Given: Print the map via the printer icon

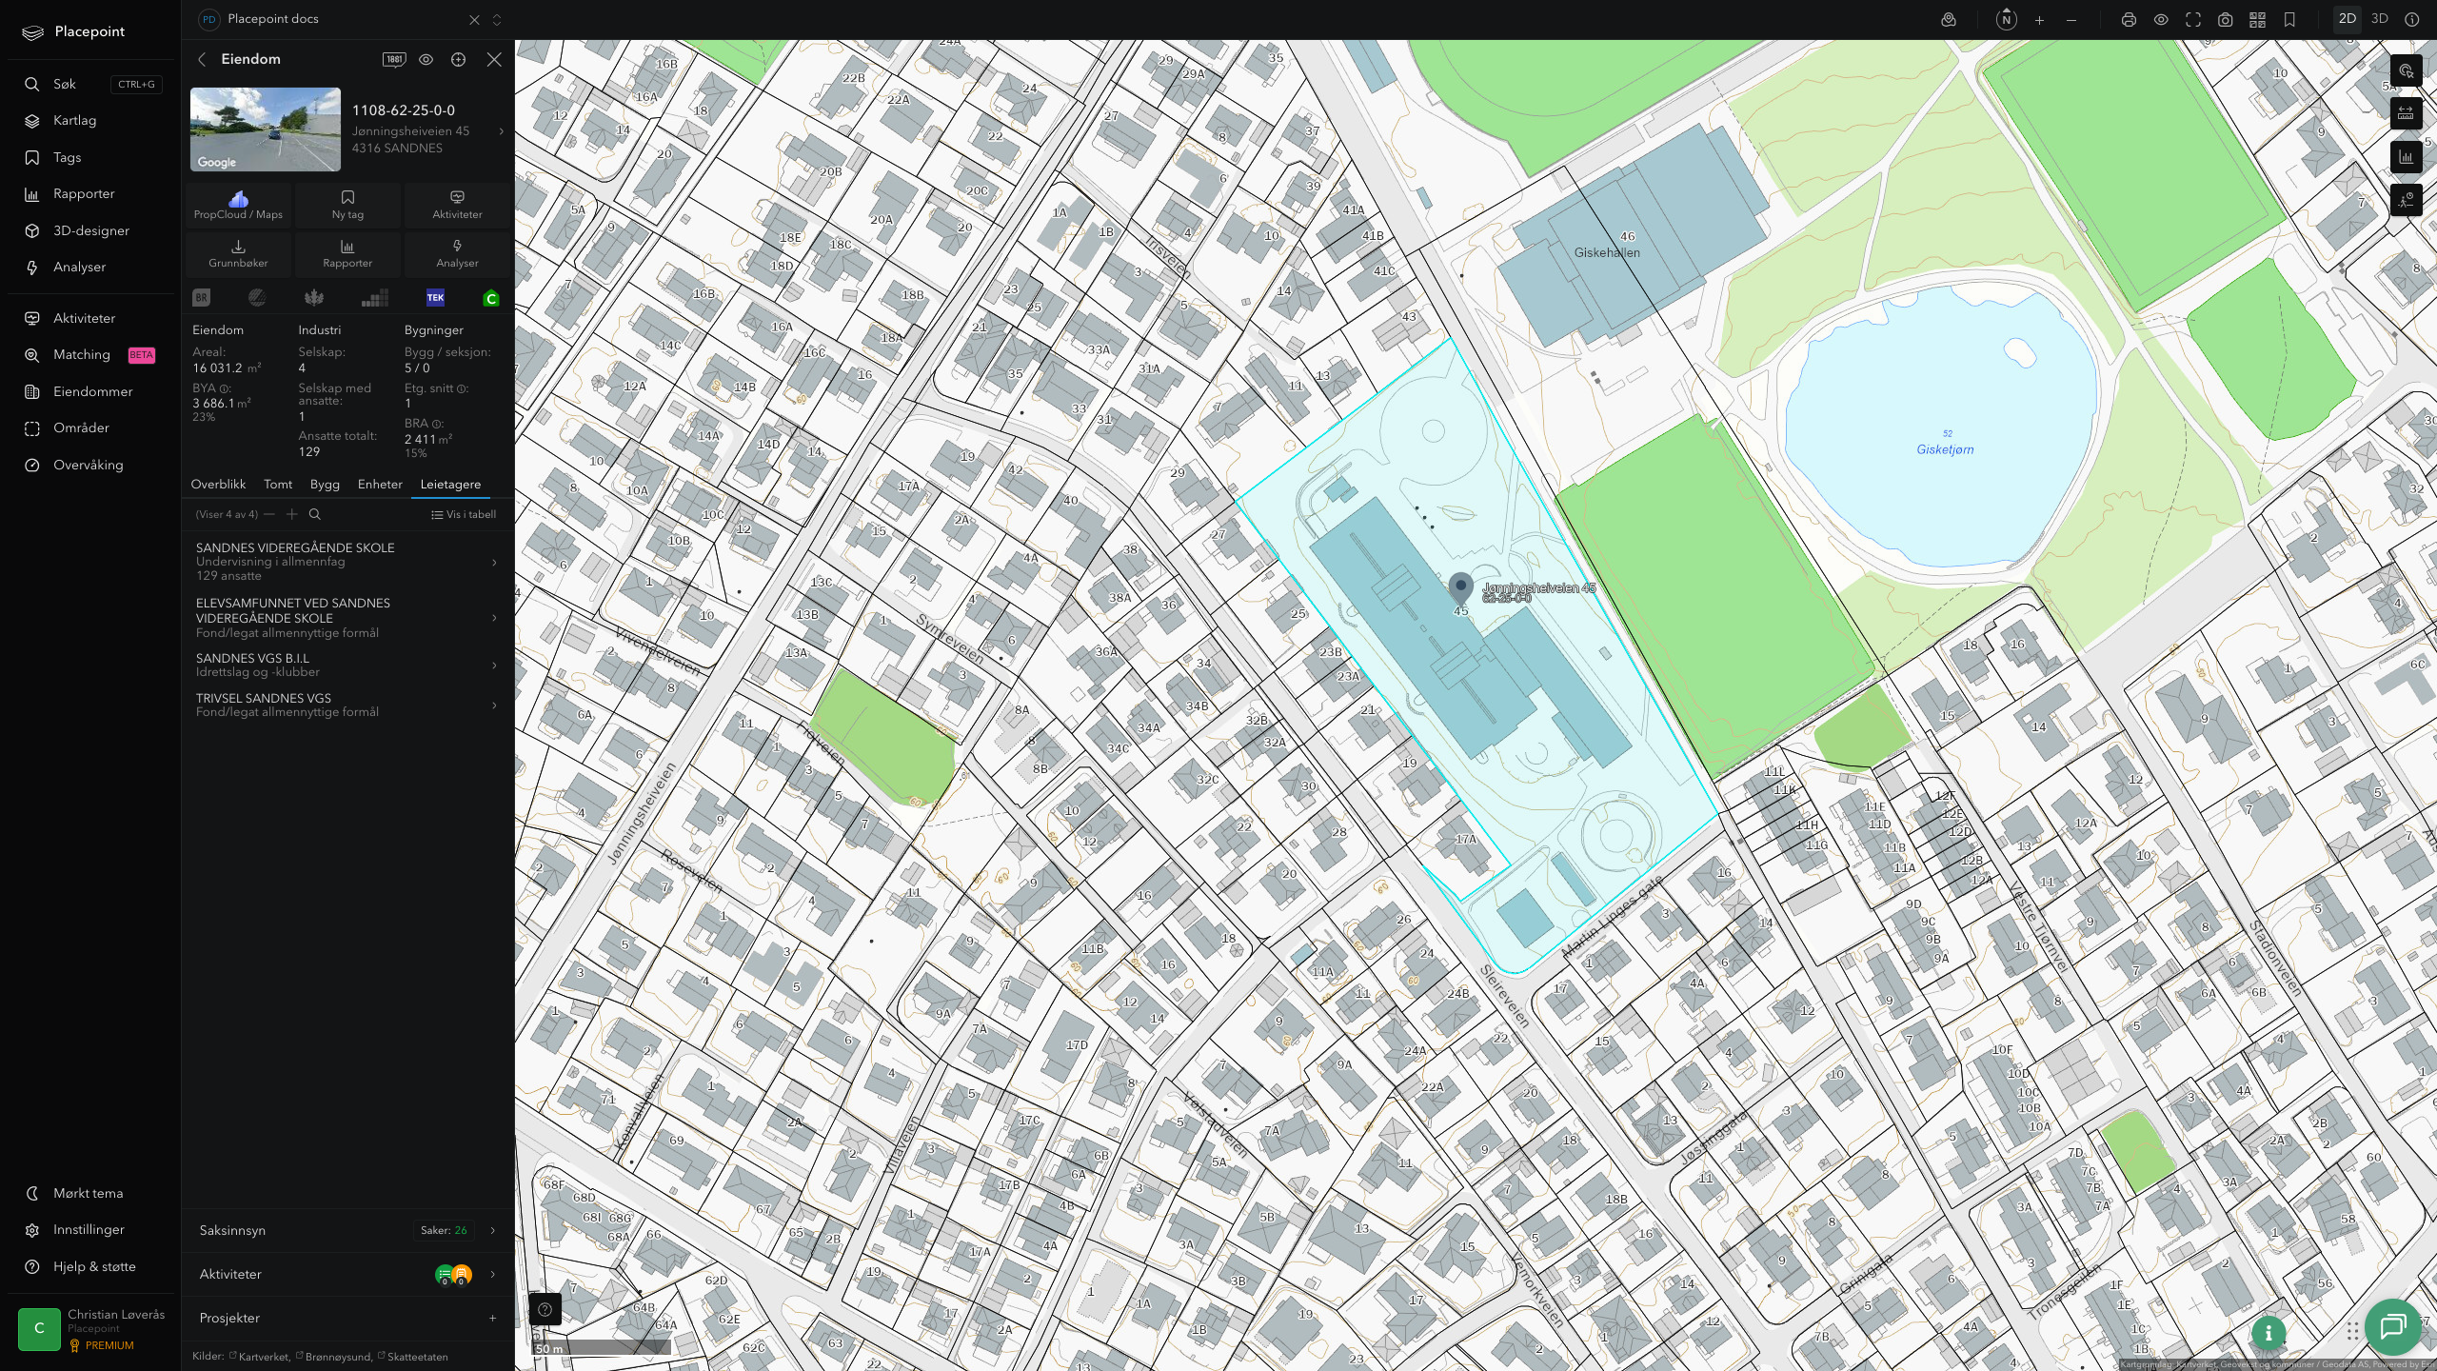Looking at the screenshot, I should point(2129,19).
